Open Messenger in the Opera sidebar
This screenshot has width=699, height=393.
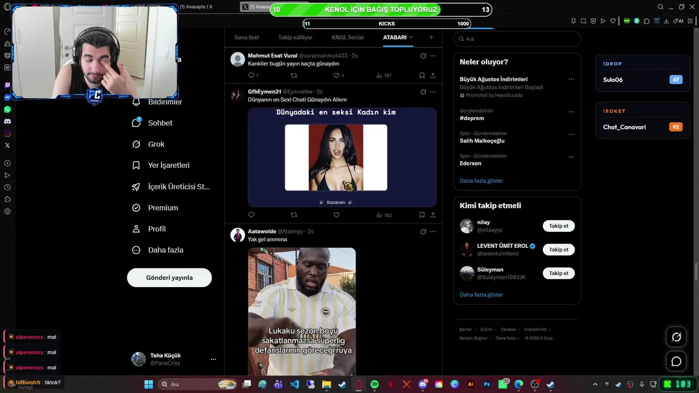pyautogui.click(x=8, y=97)
